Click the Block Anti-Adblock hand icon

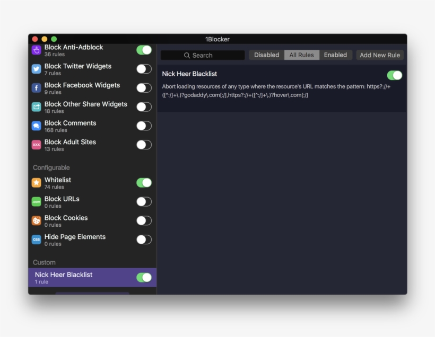(37, 50)
